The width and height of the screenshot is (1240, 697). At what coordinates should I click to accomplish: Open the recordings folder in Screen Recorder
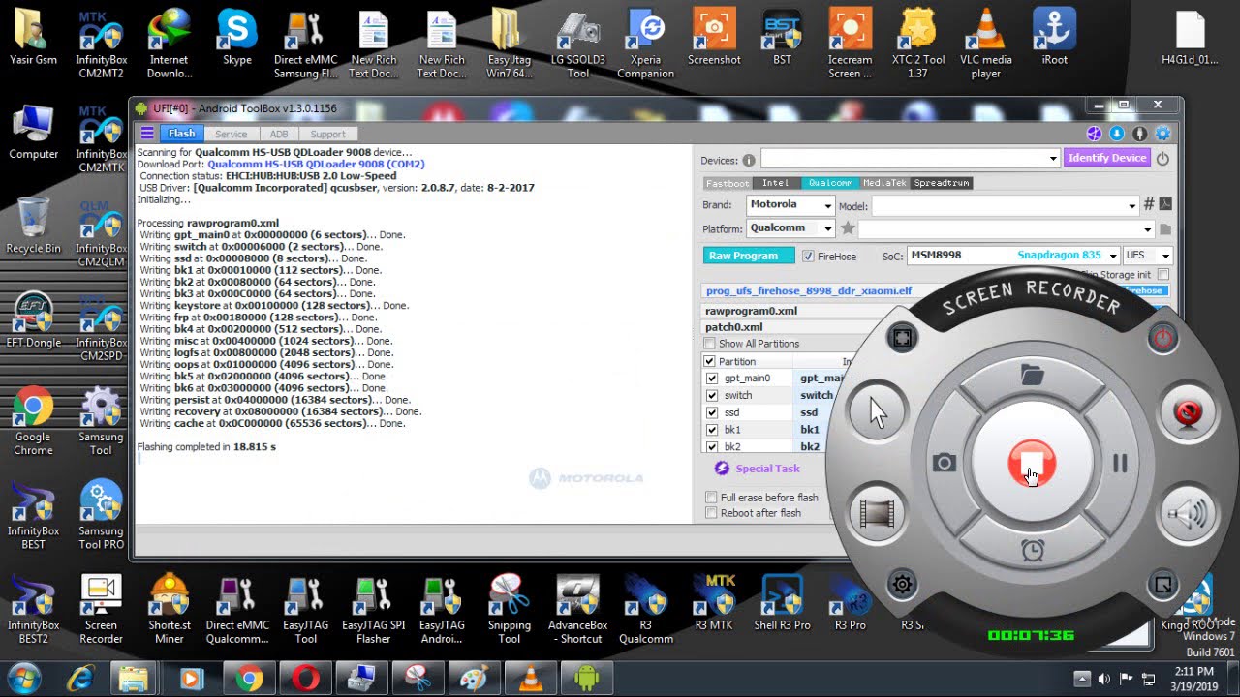pos(1032,374)
